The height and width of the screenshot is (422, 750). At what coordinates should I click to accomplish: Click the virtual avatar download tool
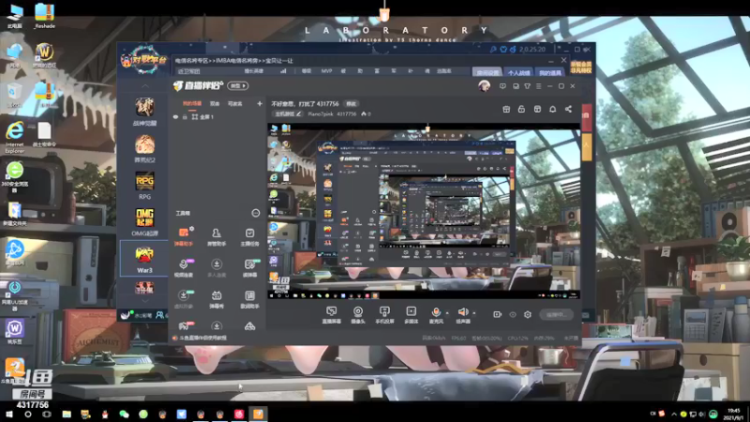click(183, 299)
